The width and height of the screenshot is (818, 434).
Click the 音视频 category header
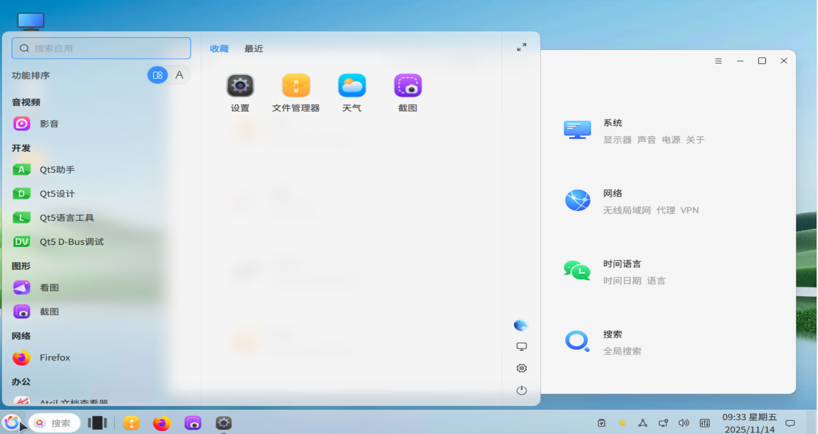[26, 102]
